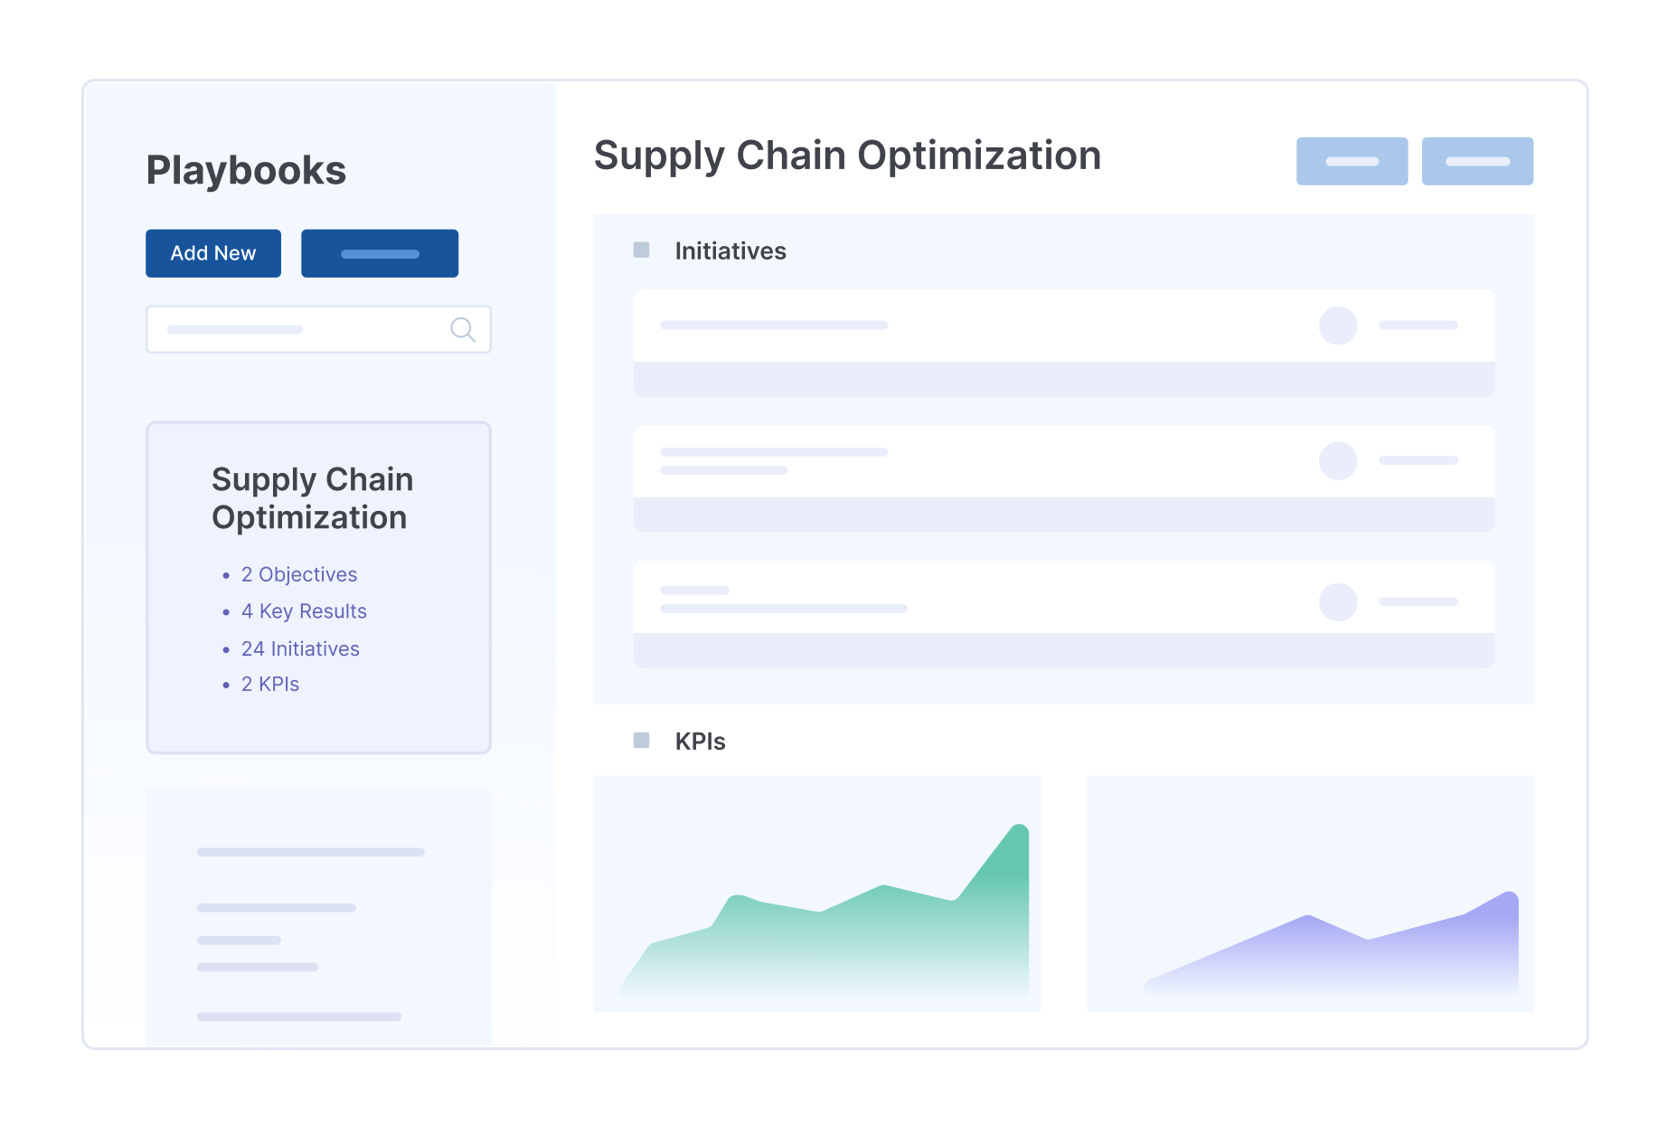Open the green KPI area chart
The height and width of the screenshot is (1126, 1668).
coord(816,894)
